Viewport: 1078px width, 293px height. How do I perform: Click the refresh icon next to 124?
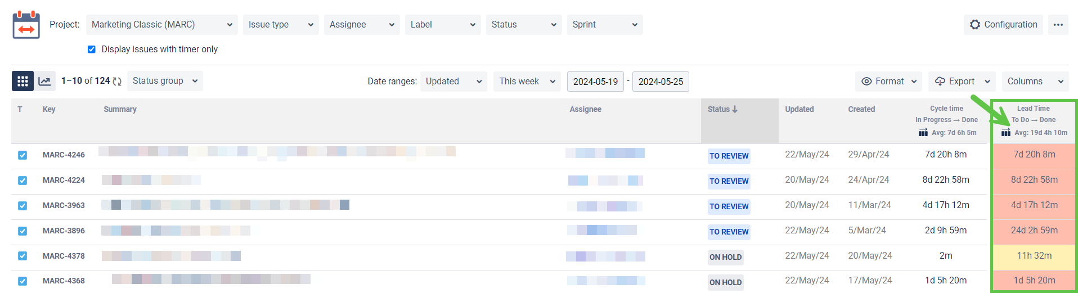point(117,81)
